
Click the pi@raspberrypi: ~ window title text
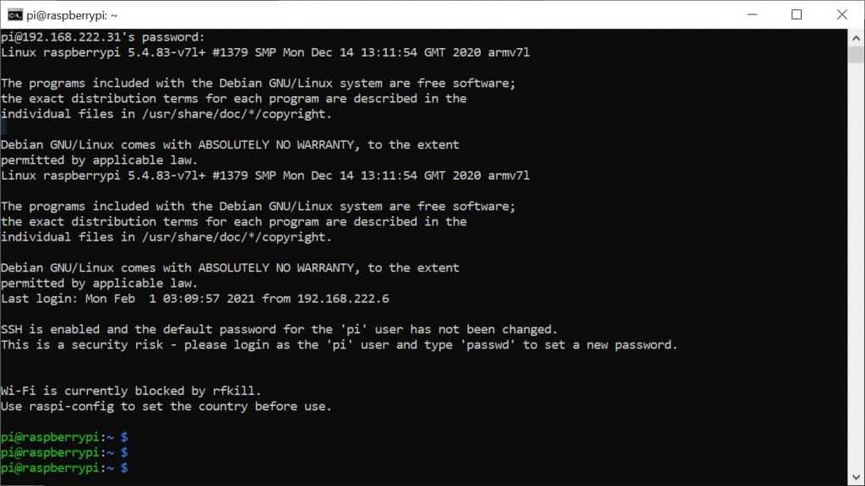coord(72,15)
